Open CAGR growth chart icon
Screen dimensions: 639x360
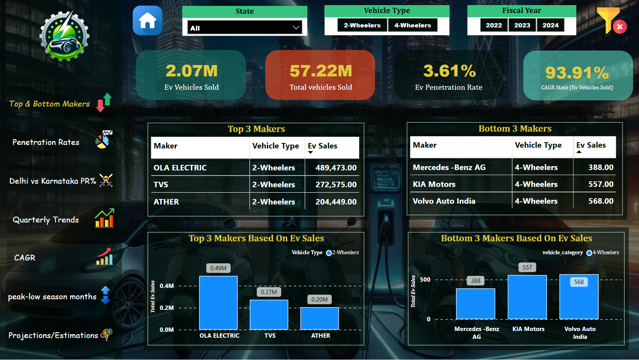[104, 257]
